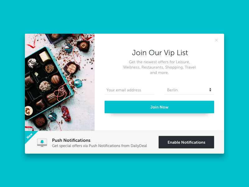The width and height of the screenshot is (249, 187).
Task: Click the "Push Notifications" title
Action: (71, 140)
